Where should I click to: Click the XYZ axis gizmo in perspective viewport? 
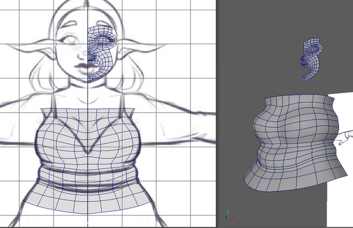tap(229, 215)
